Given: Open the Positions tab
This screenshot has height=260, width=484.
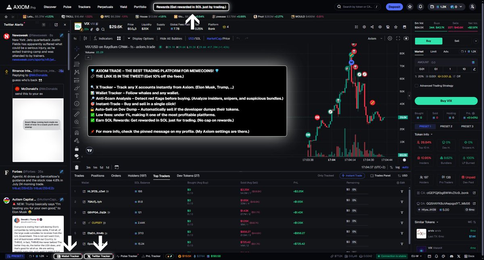Looking at the screenshot, I should [98, 176].
